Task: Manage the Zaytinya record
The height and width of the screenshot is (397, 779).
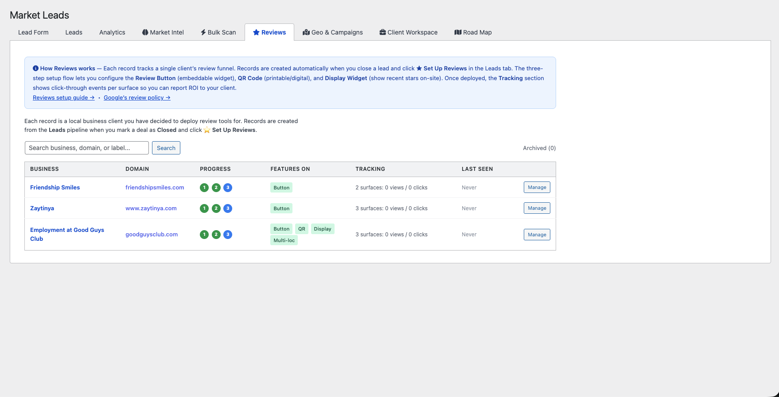Action: tap(537, 208)
